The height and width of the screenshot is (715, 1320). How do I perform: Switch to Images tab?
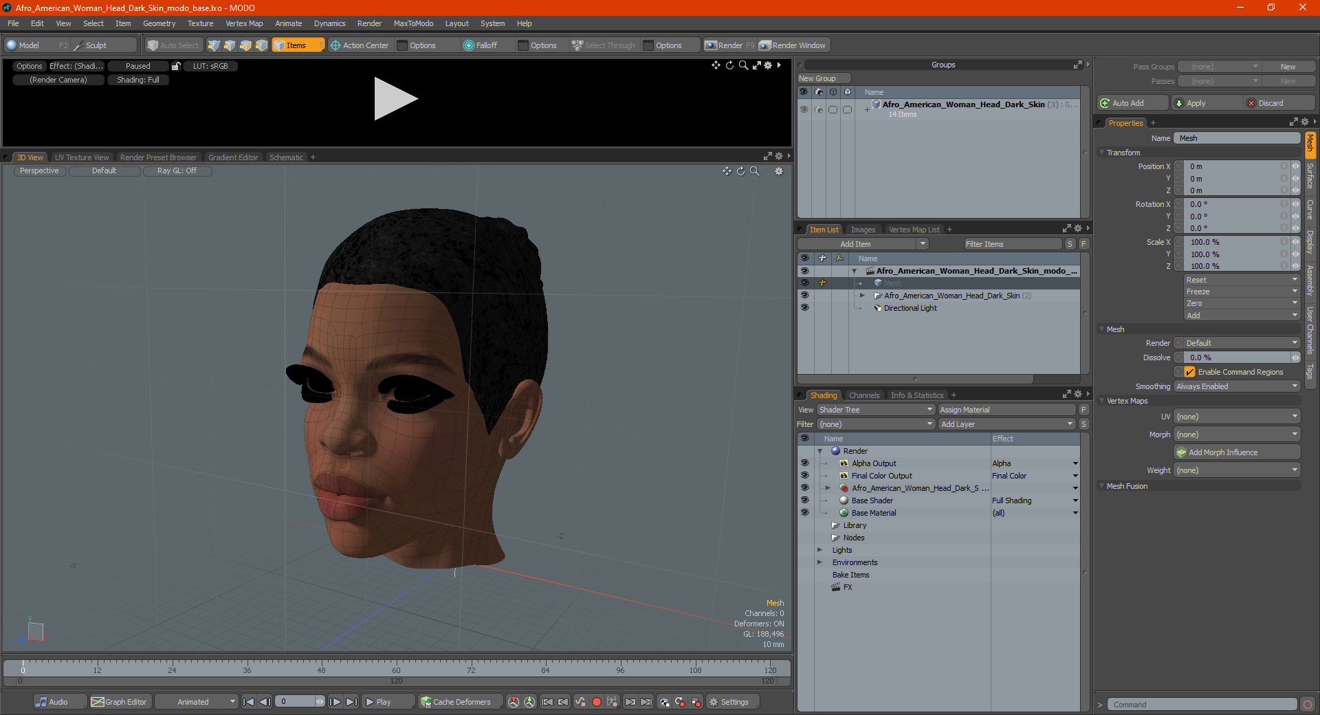pos(863,230)
